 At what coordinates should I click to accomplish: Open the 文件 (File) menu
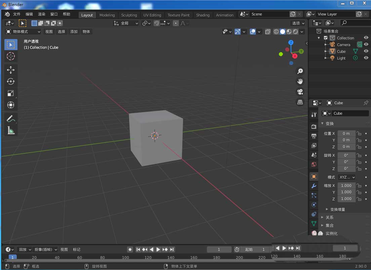point(17,14)
